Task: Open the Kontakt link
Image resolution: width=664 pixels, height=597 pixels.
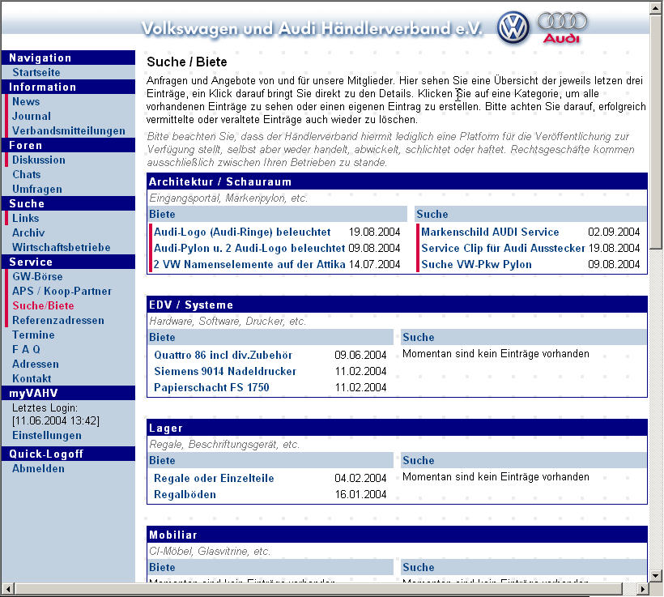Action: coord(32,378)
